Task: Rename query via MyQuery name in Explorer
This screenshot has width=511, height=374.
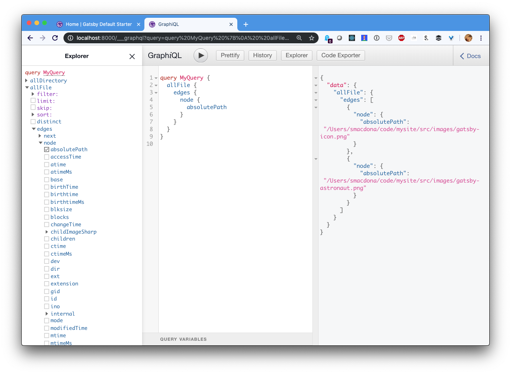Action: point(54,72)
